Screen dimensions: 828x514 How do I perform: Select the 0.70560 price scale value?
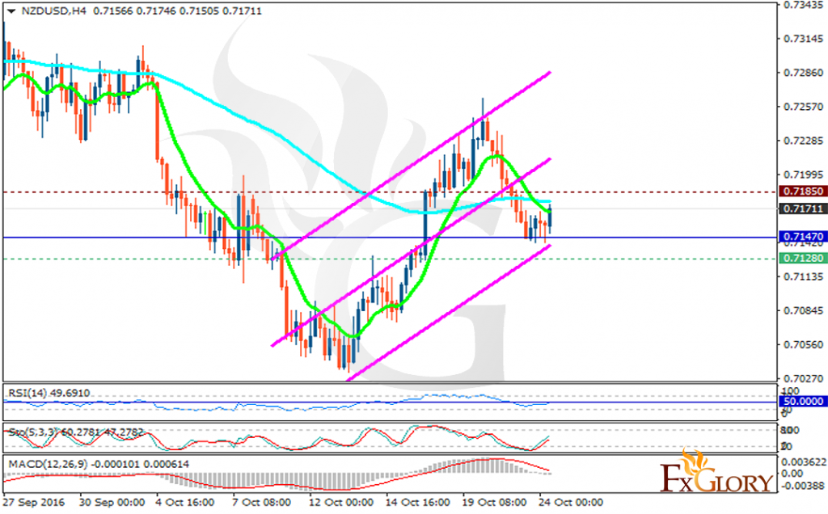pyautogui.click(x=803, y=344)
